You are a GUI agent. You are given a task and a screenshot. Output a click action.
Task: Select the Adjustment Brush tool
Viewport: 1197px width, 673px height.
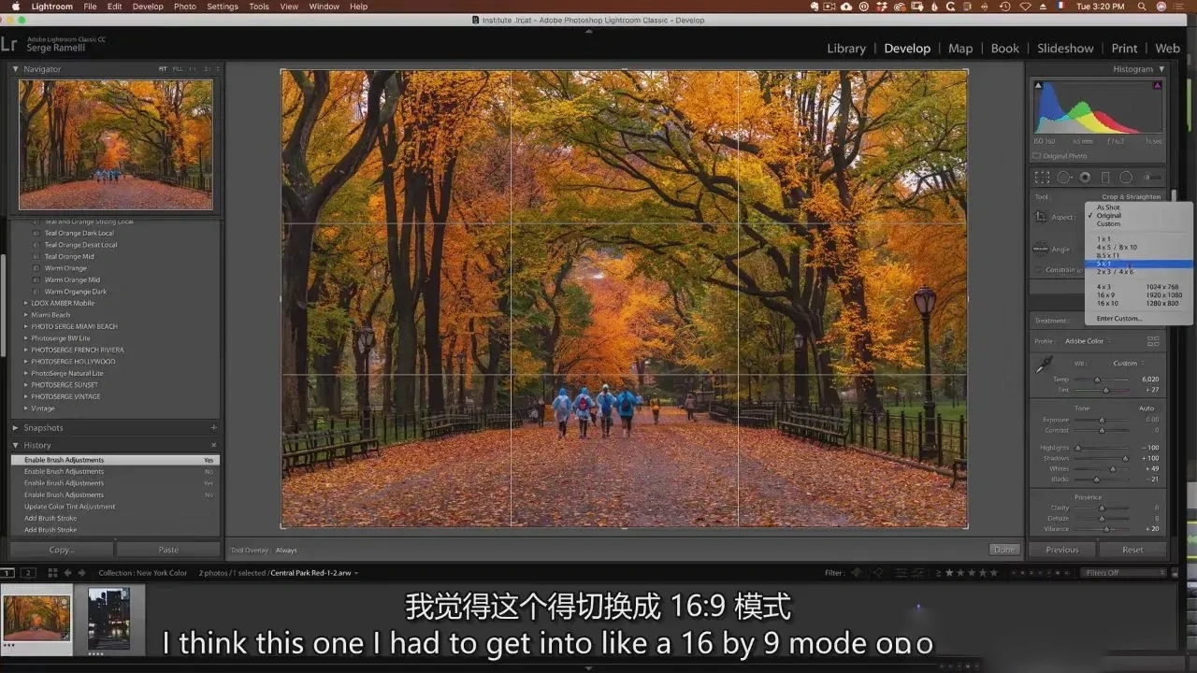[1152, 178]
